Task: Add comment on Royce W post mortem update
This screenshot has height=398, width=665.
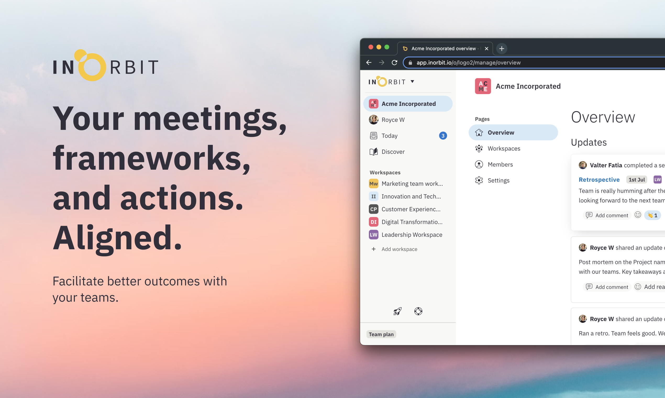Action: [x=607, y=287]
